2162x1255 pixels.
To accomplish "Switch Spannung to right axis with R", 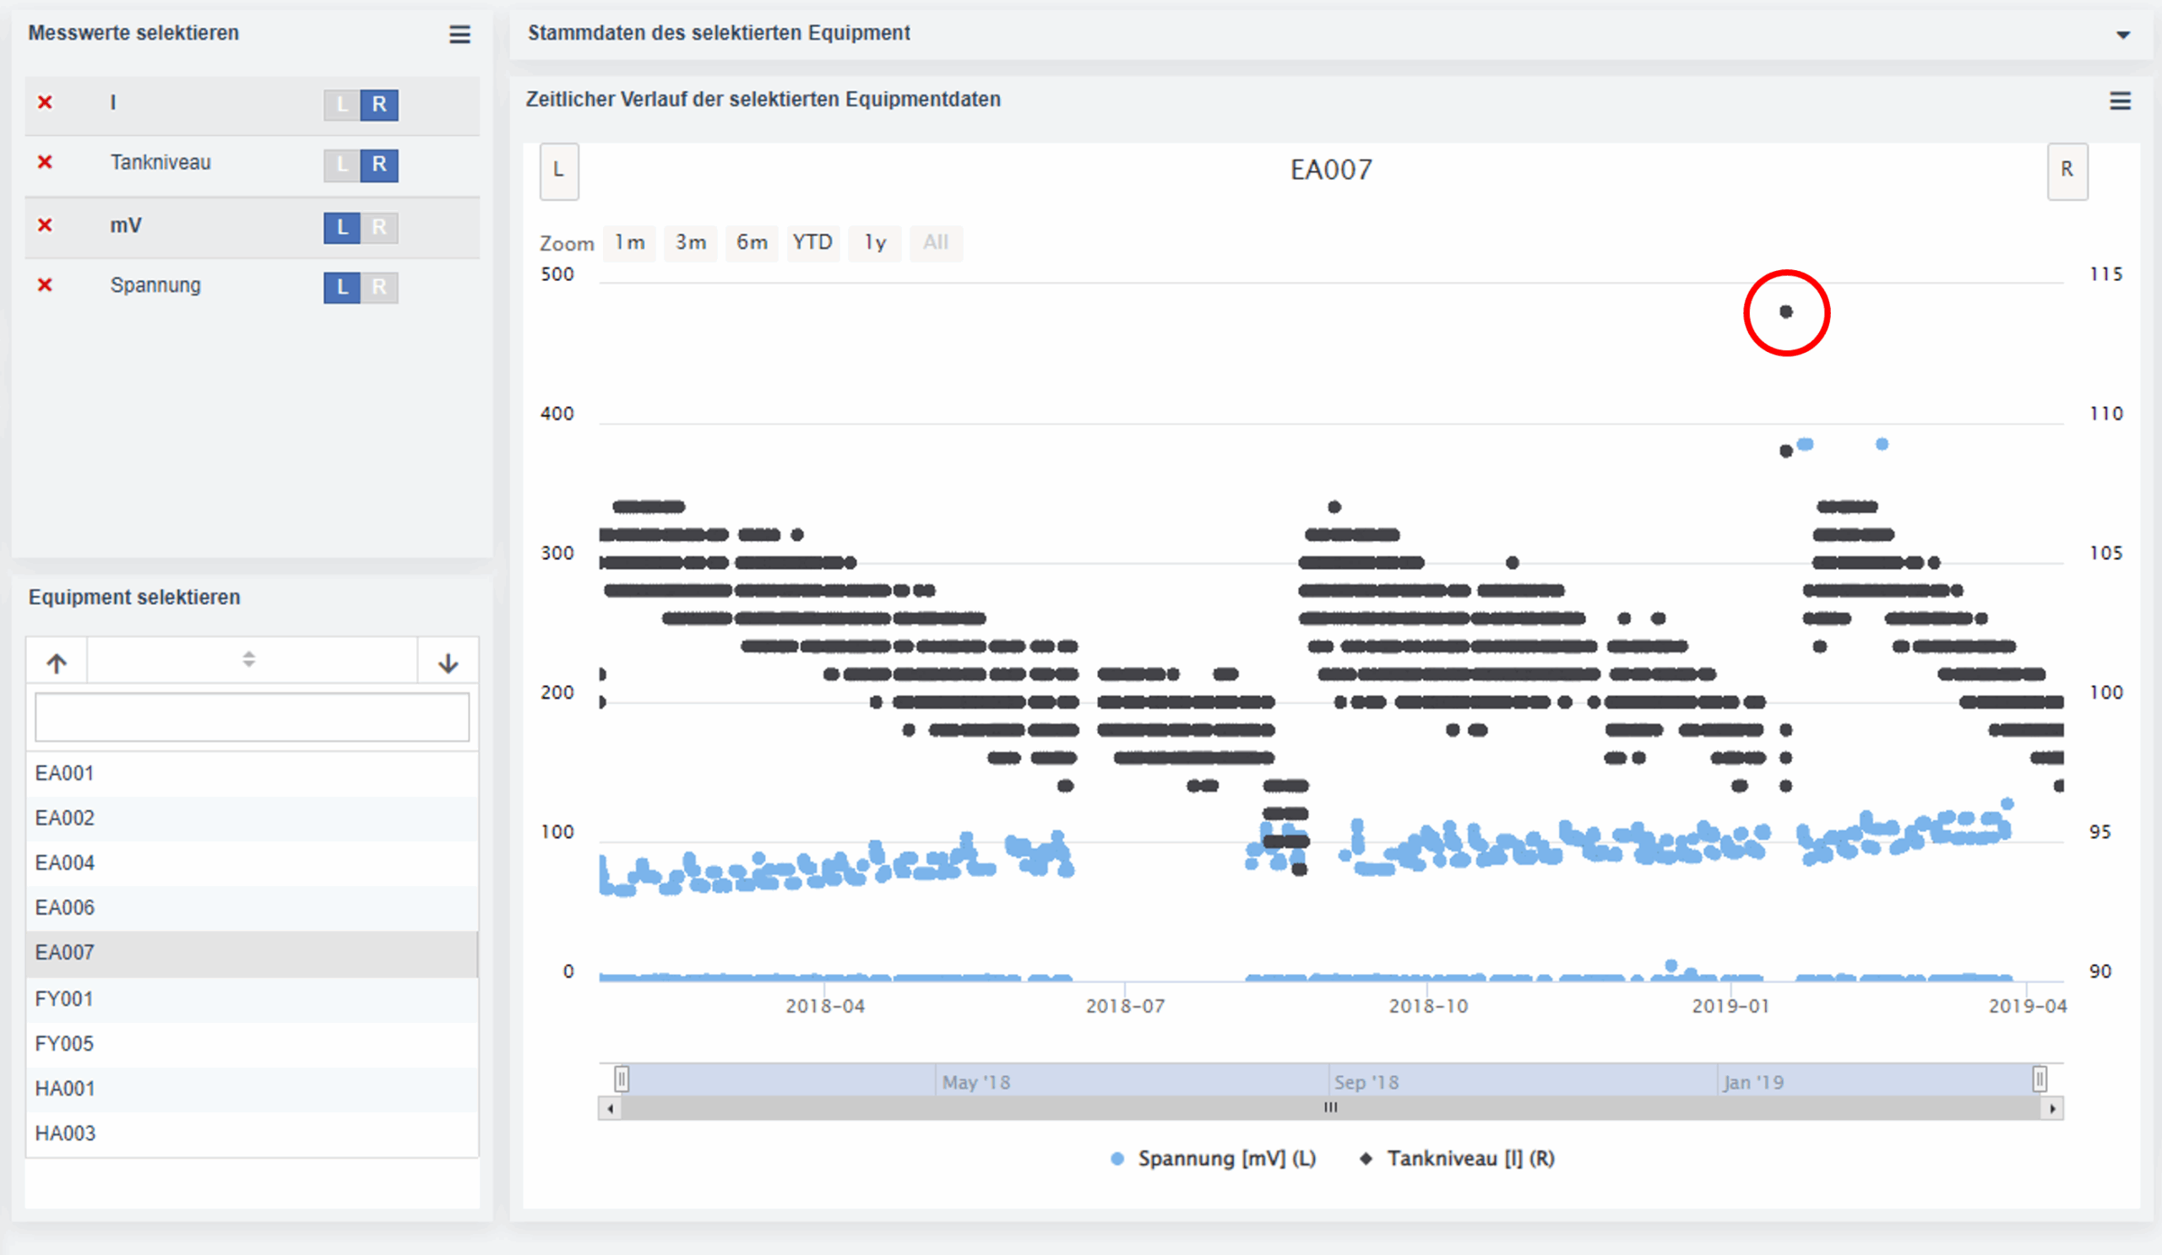I will (x=379, y=287).
